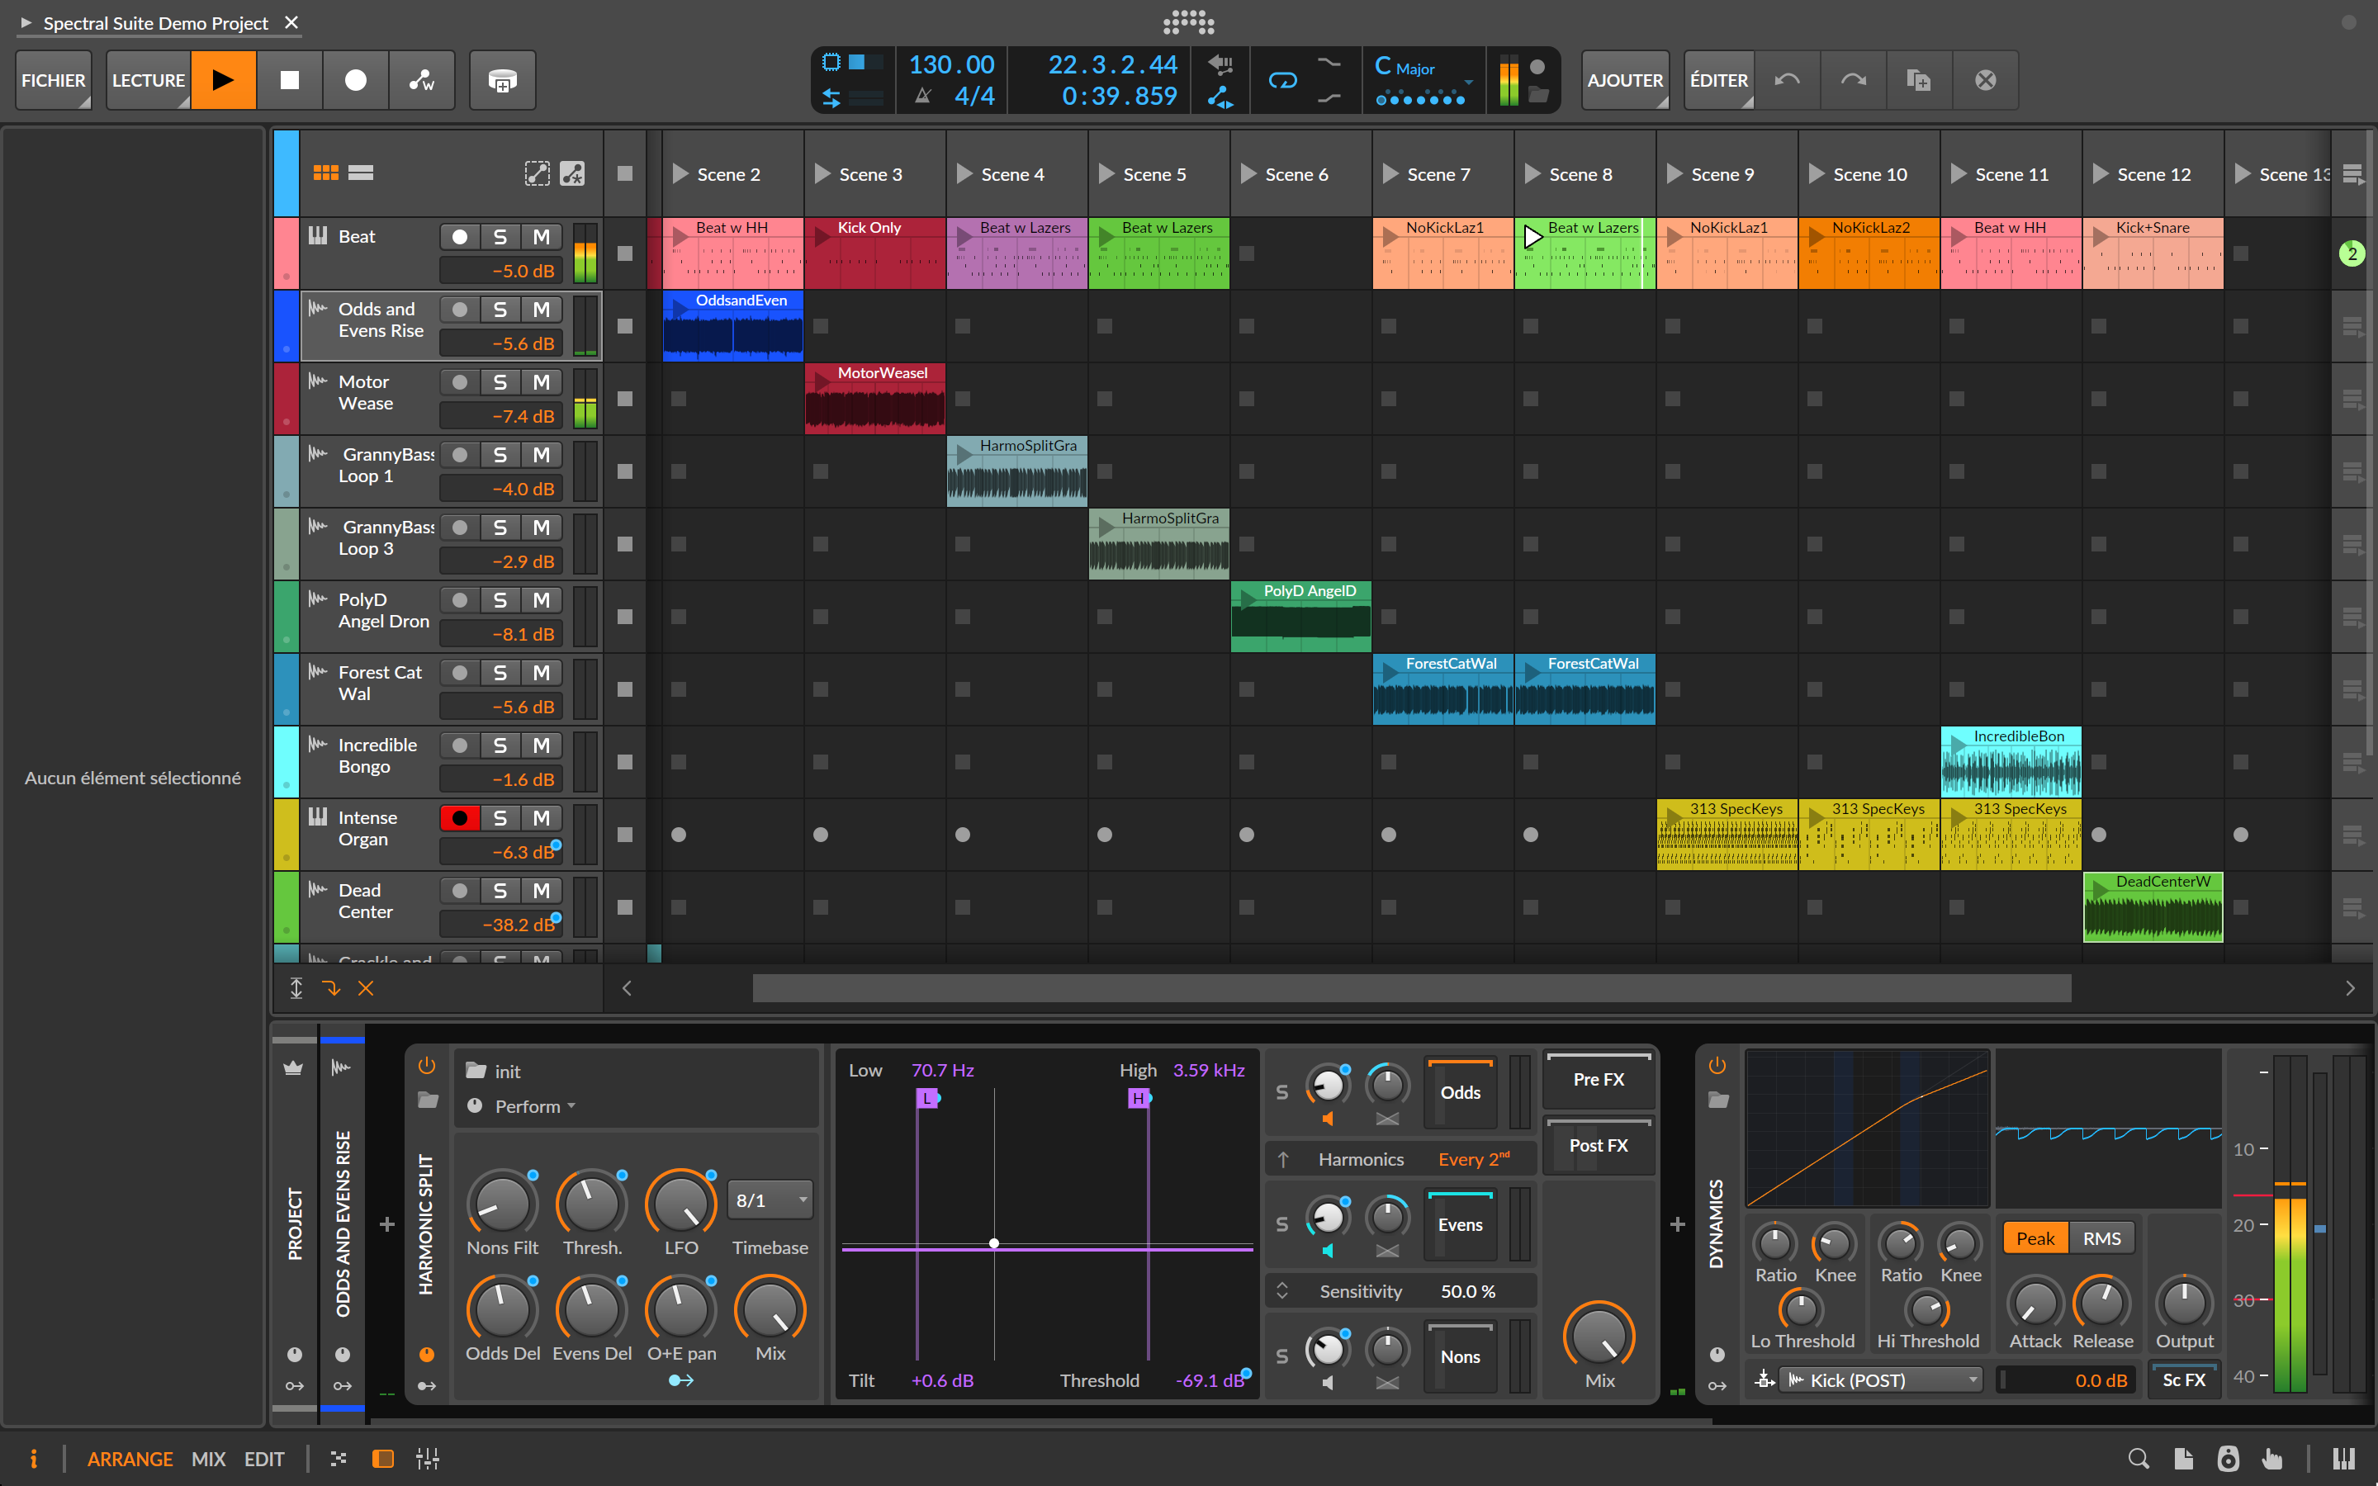Toggle the loop playback icon

(x=1284, y=79)
